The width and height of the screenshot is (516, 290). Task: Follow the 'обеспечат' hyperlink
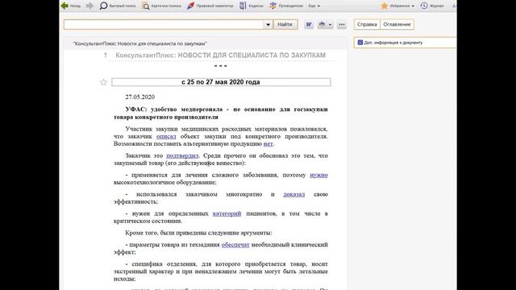tap(235, 245)
